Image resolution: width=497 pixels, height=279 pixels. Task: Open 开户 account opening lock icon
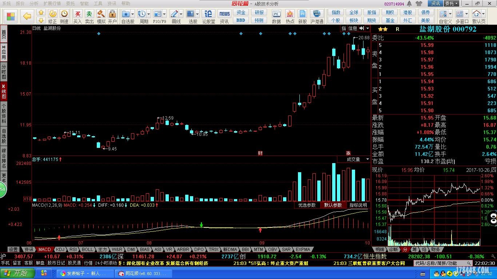pos(112,16)
